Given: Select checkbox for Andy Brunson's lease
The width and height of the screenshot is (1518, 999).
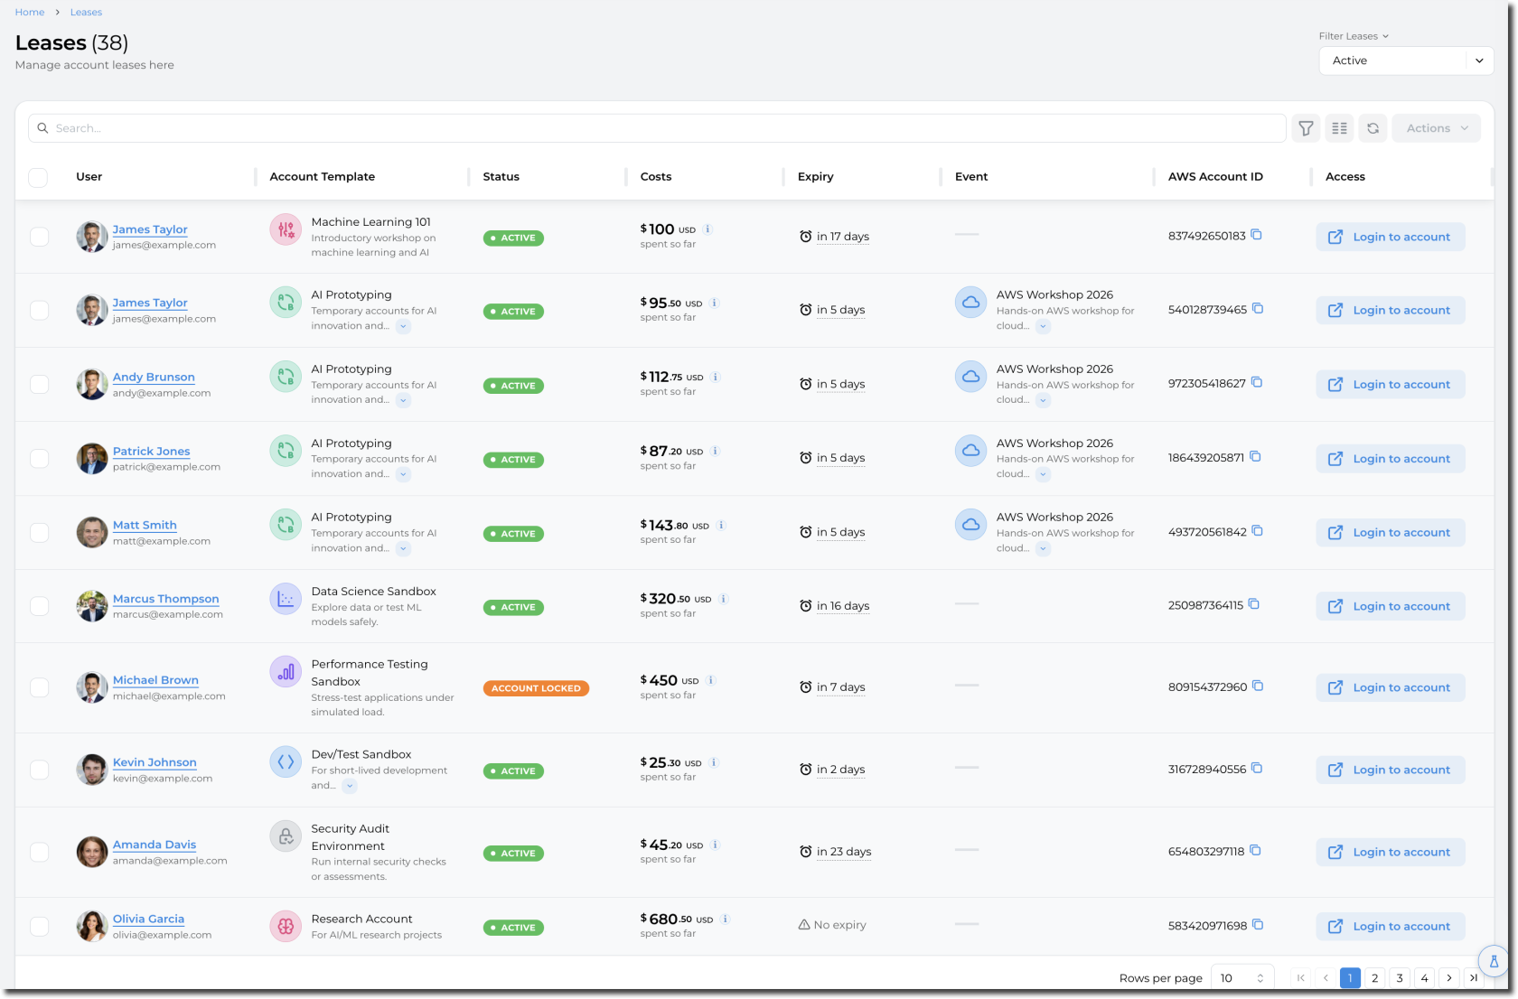Looking at the screenshot, I should click(39, 384).
